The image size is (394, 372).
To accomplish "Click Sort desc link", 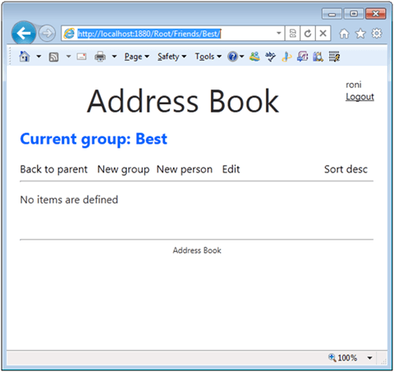I will pos(346,169).
